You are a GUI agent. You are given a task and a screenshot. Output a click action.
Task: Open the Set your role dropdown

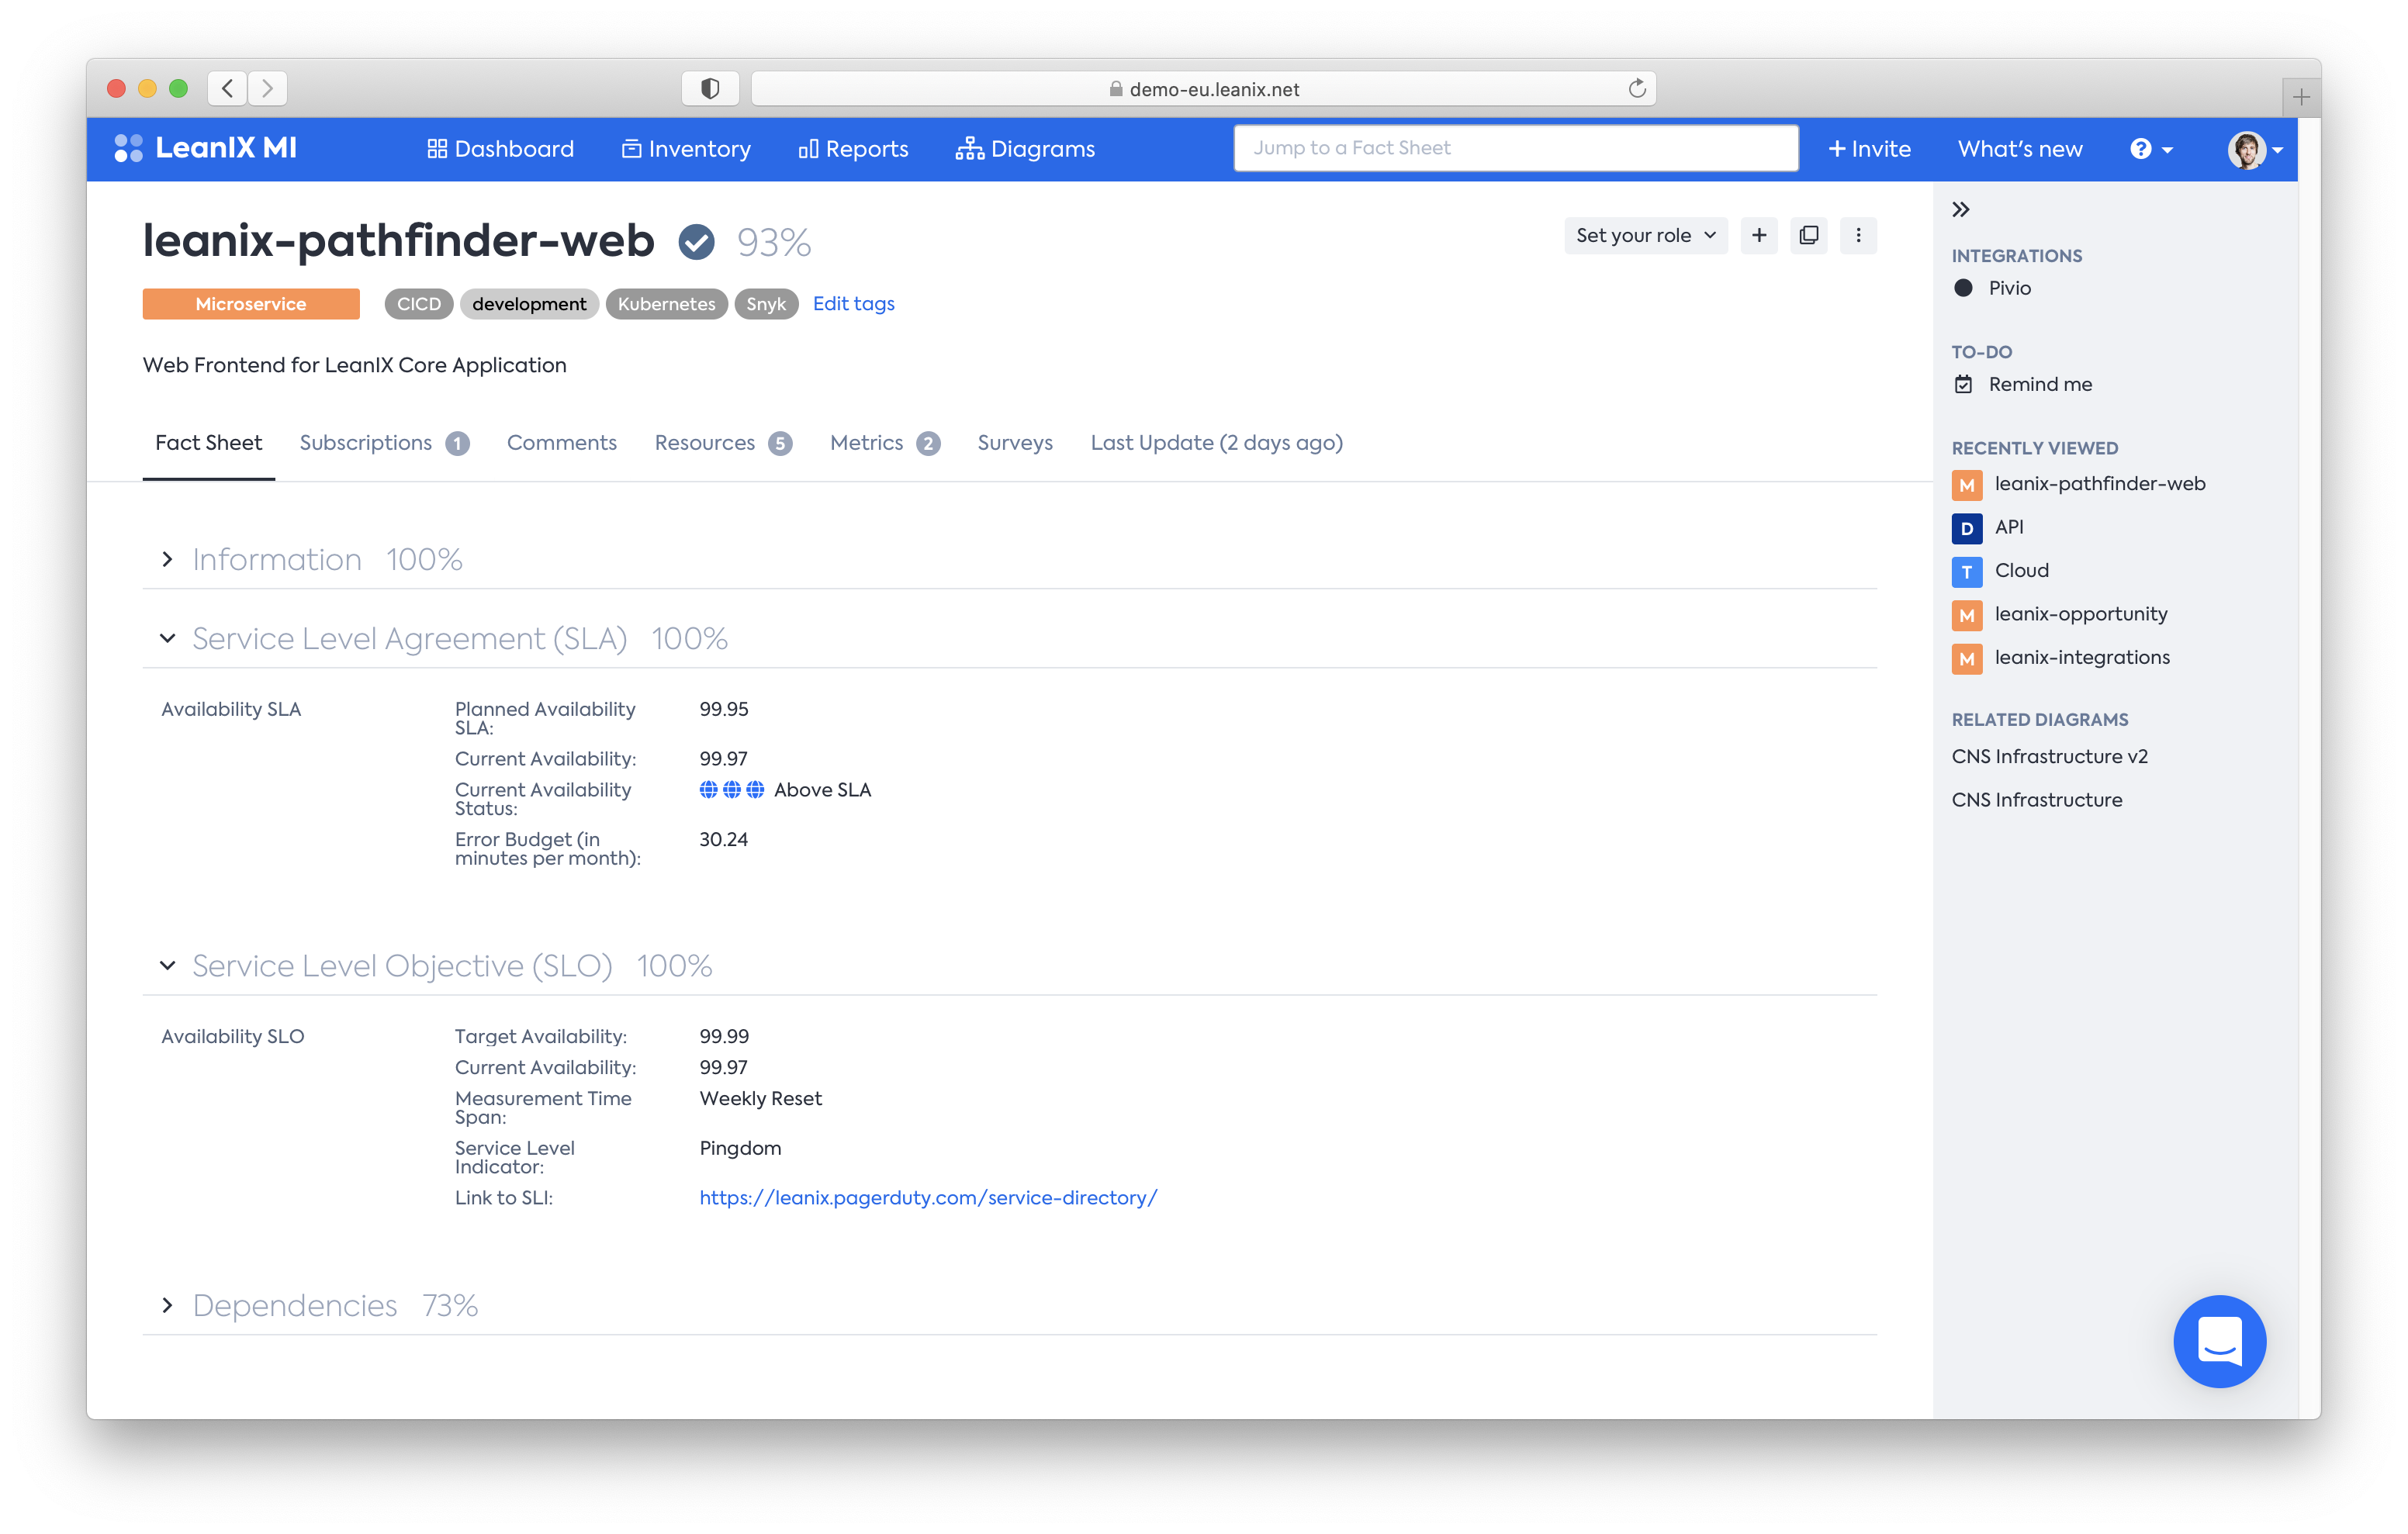pos(1645,235)
